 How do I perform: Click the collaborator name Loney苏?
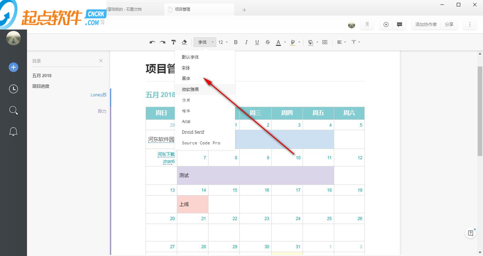point(99,95)
